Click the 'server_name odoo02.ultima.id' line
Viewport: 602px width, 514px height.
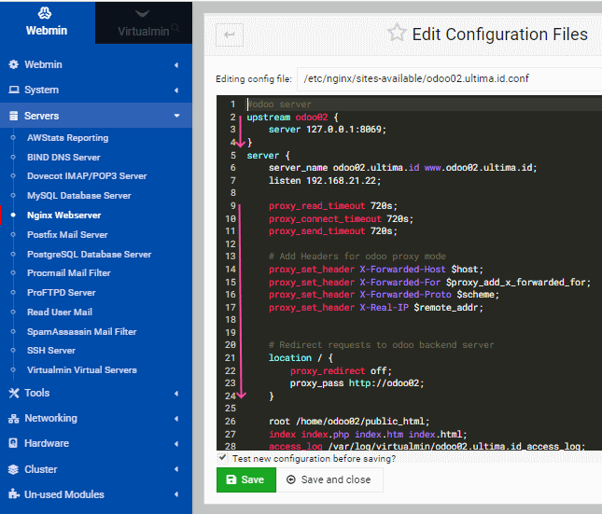click(403, 168)
